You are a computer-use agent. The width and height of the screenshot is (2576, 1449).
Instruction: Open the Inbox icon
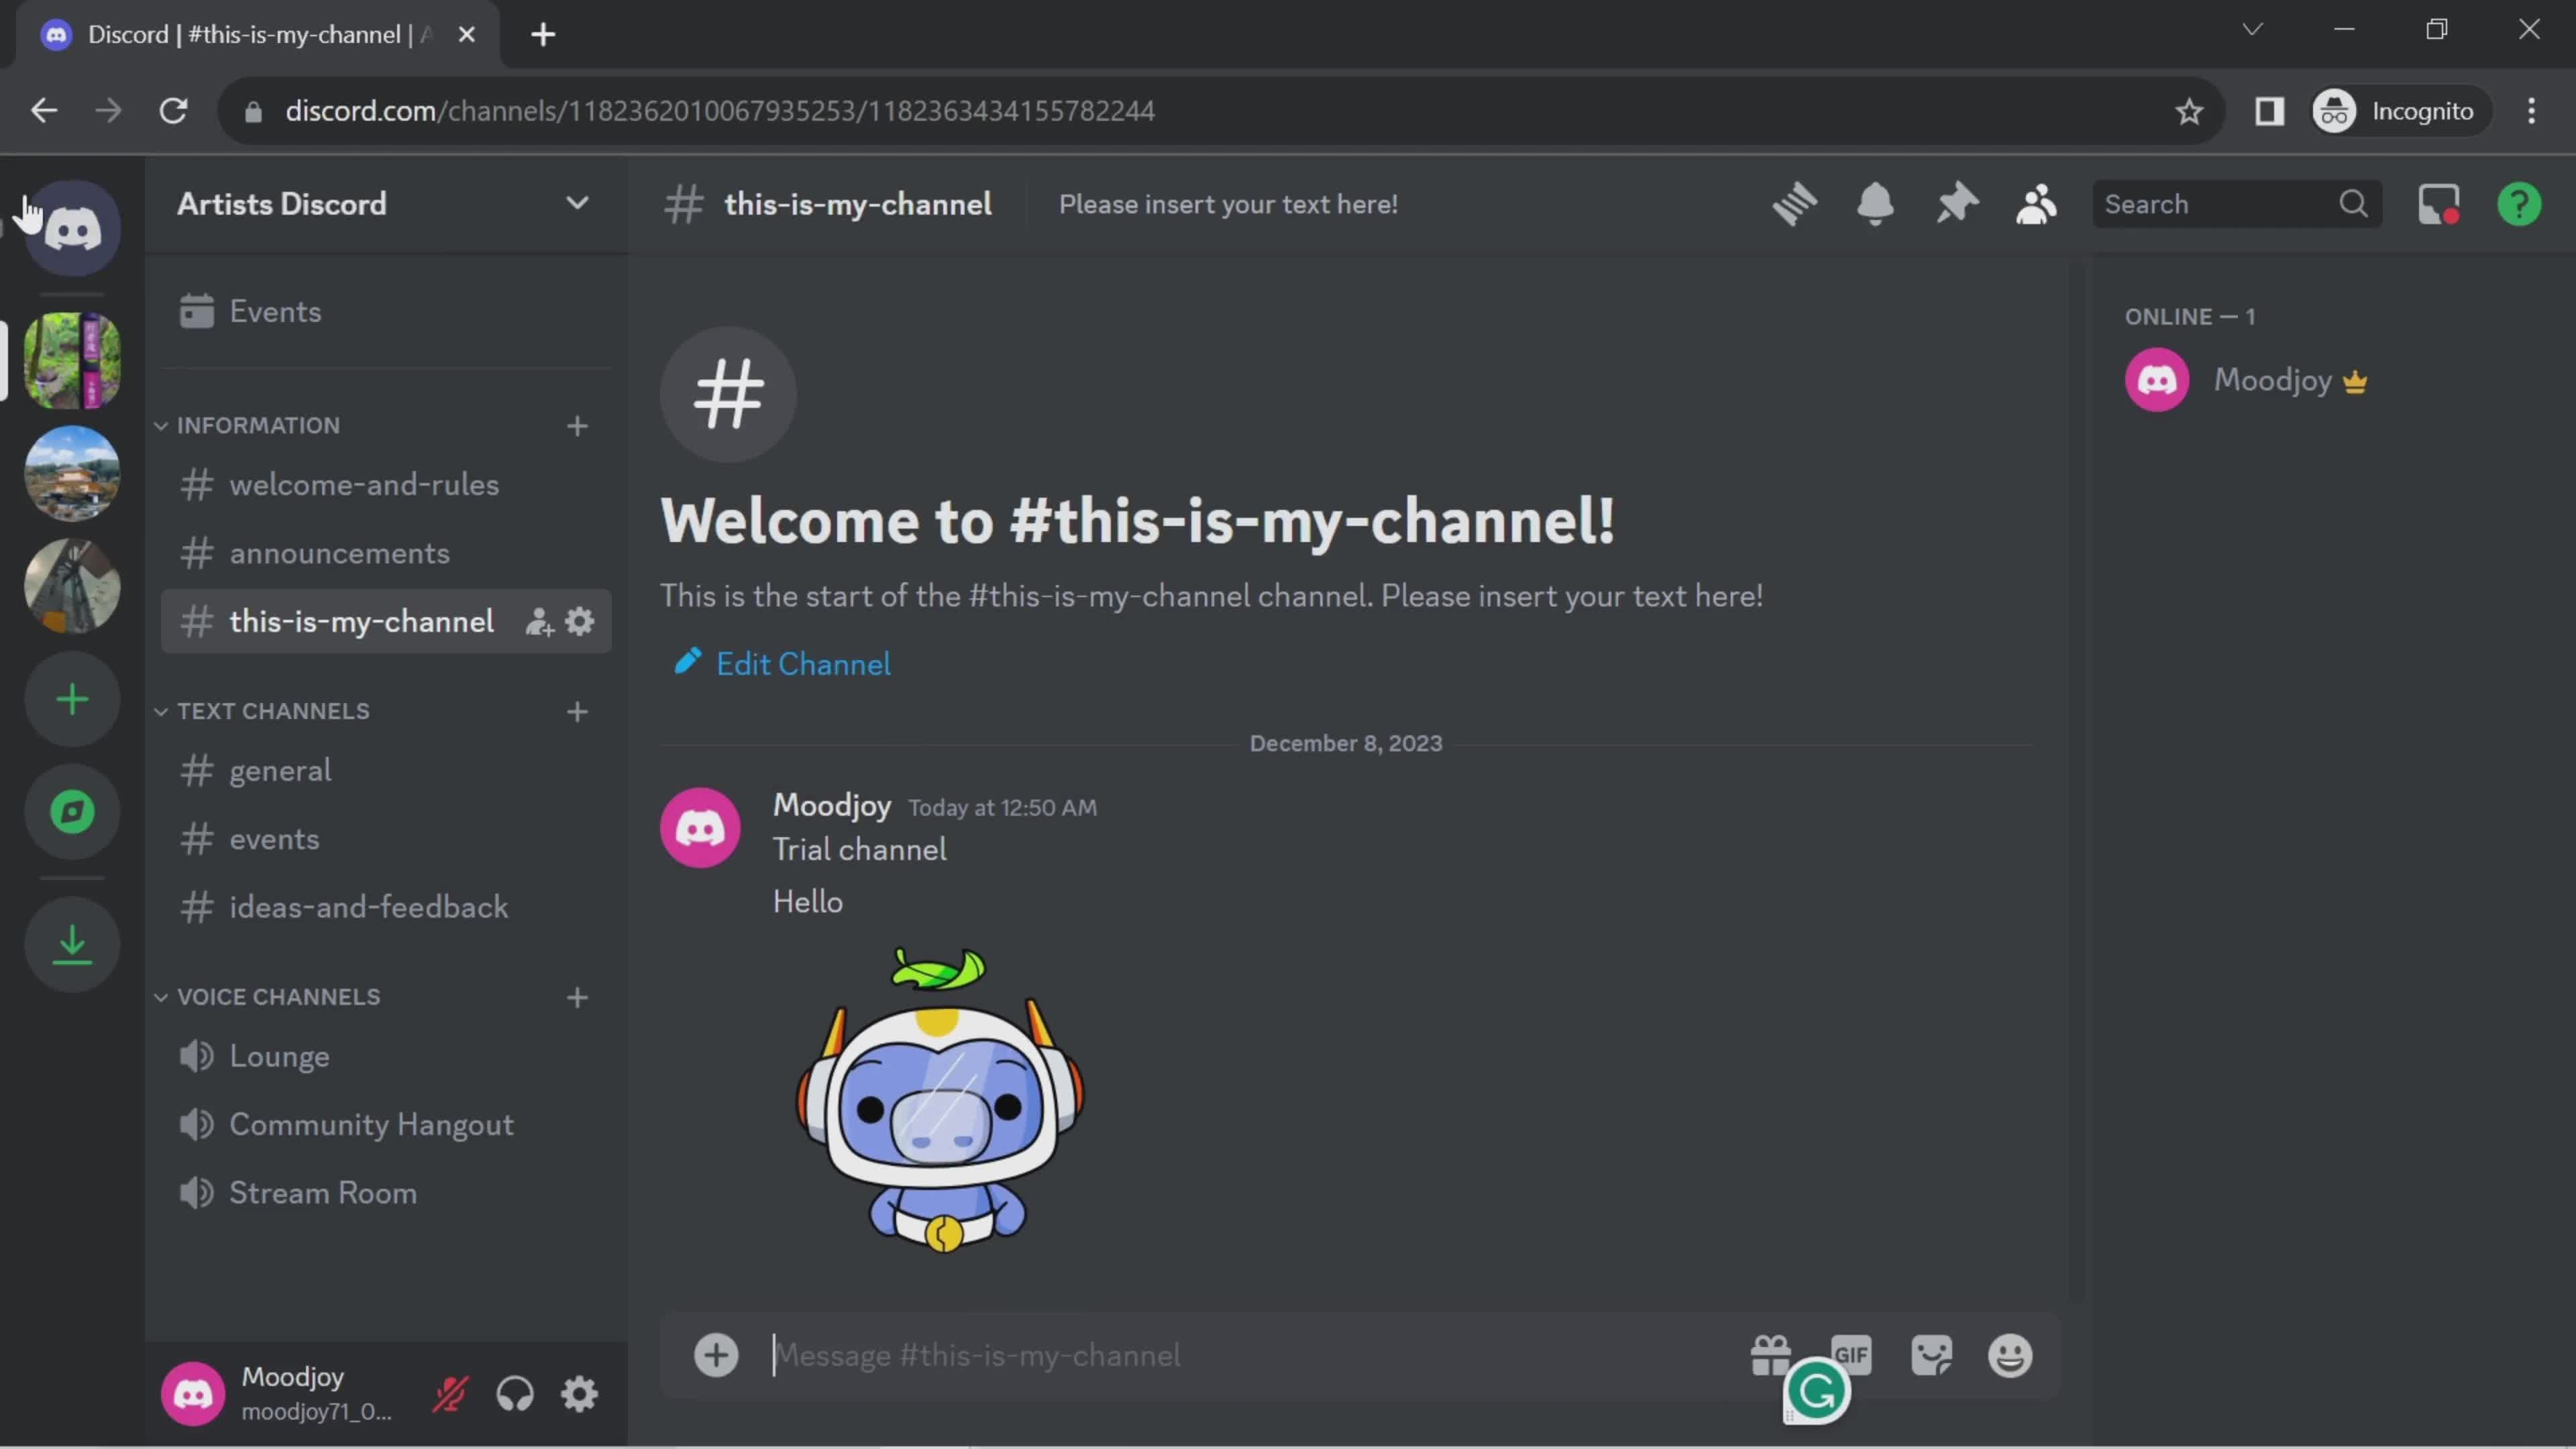point(2439,204)
